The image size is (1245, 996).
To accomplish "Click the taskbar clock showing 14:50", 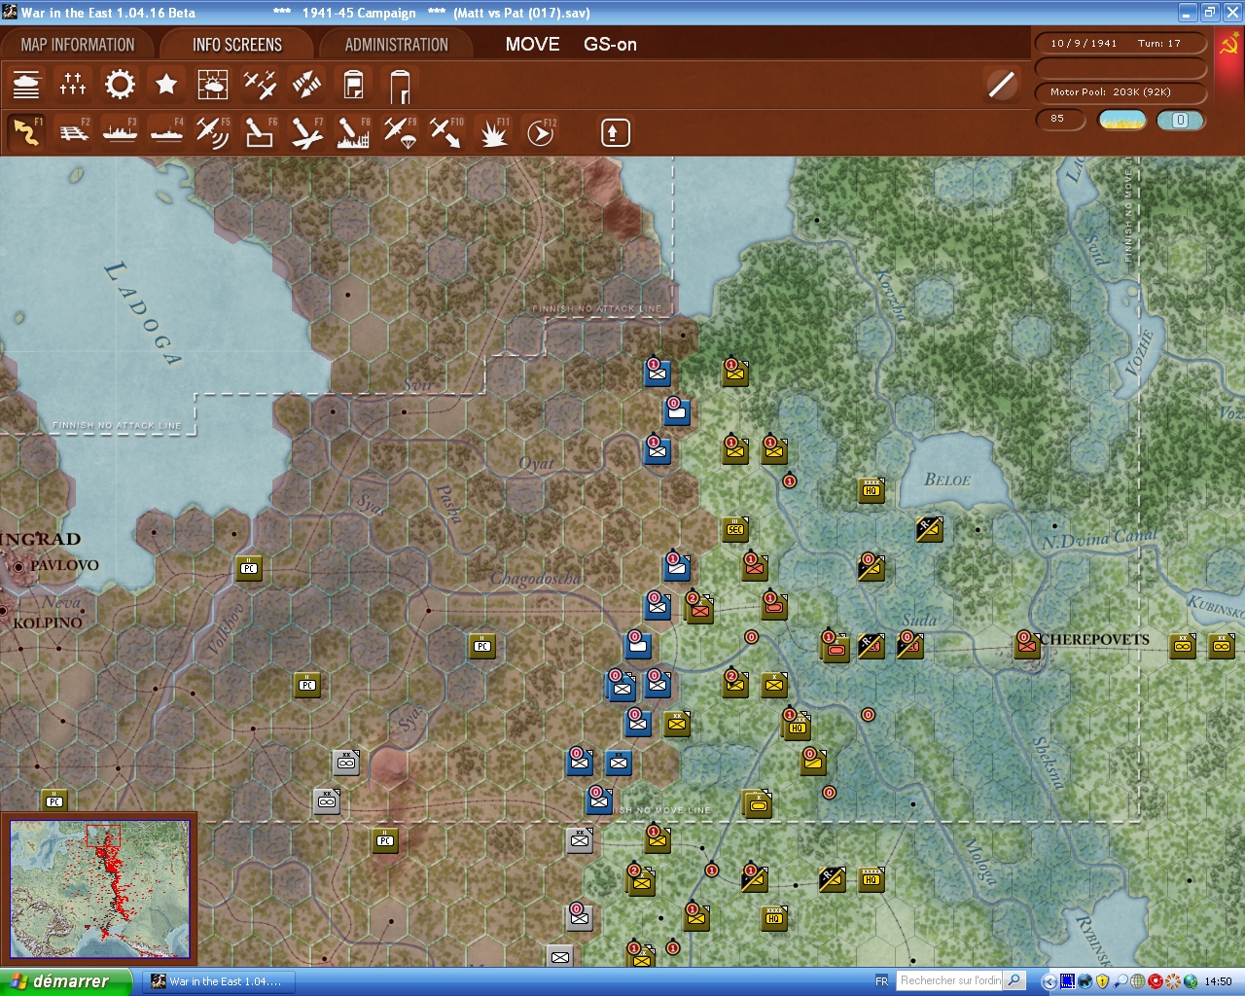I will pos(1218,981).
